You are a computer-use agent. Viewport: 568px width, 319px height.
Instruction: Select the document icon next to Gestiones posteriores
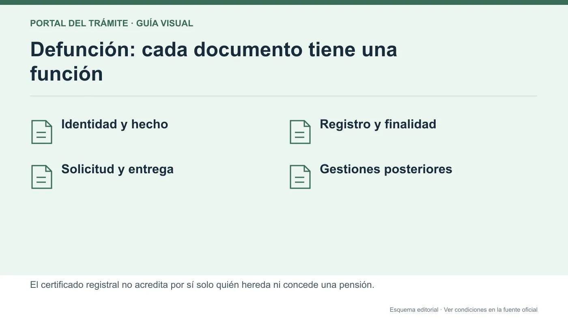click(x=300, y=177)
